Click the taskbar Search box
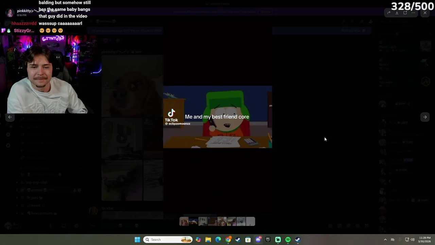Screen dimensions: 435x245 coord(168,240)
